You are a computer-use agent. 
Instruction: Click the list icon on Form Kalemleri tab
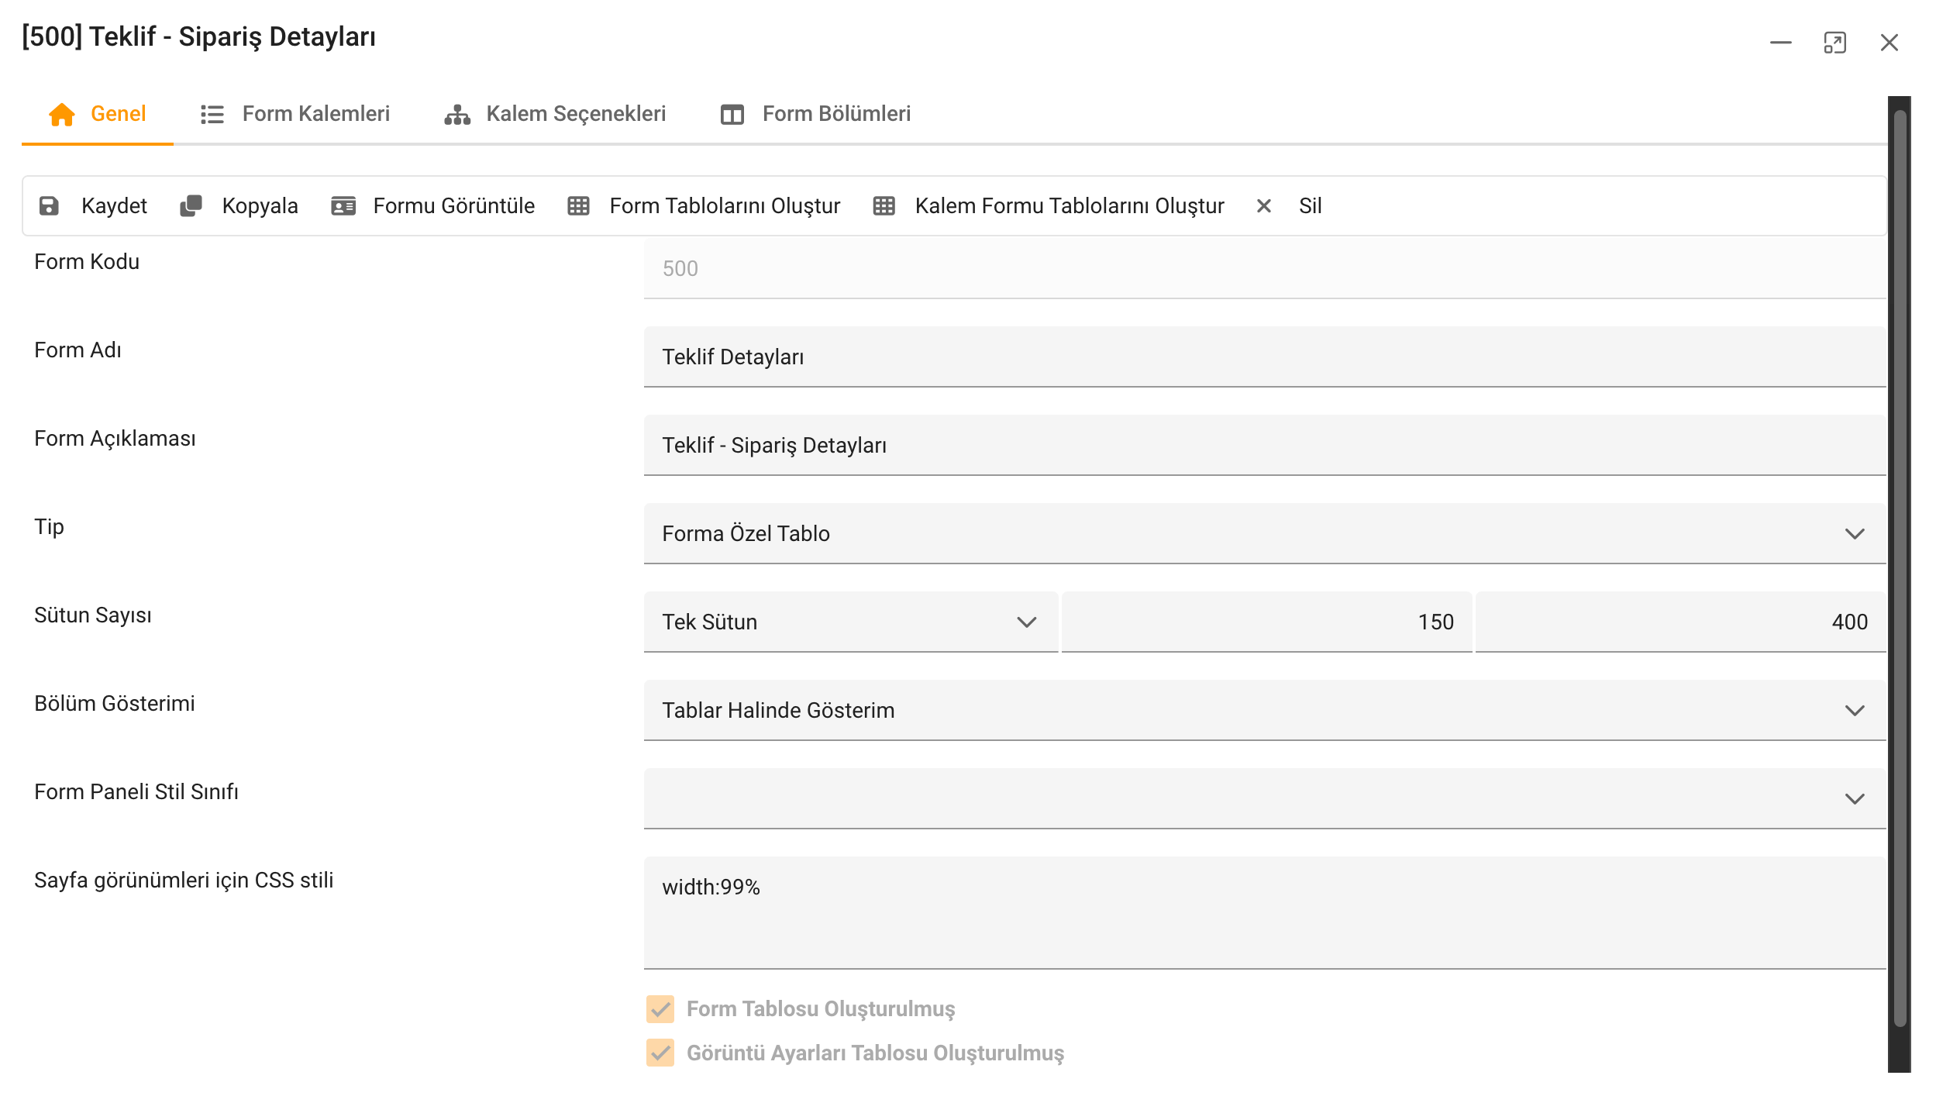pyautogui.click(x=210, y=114)
